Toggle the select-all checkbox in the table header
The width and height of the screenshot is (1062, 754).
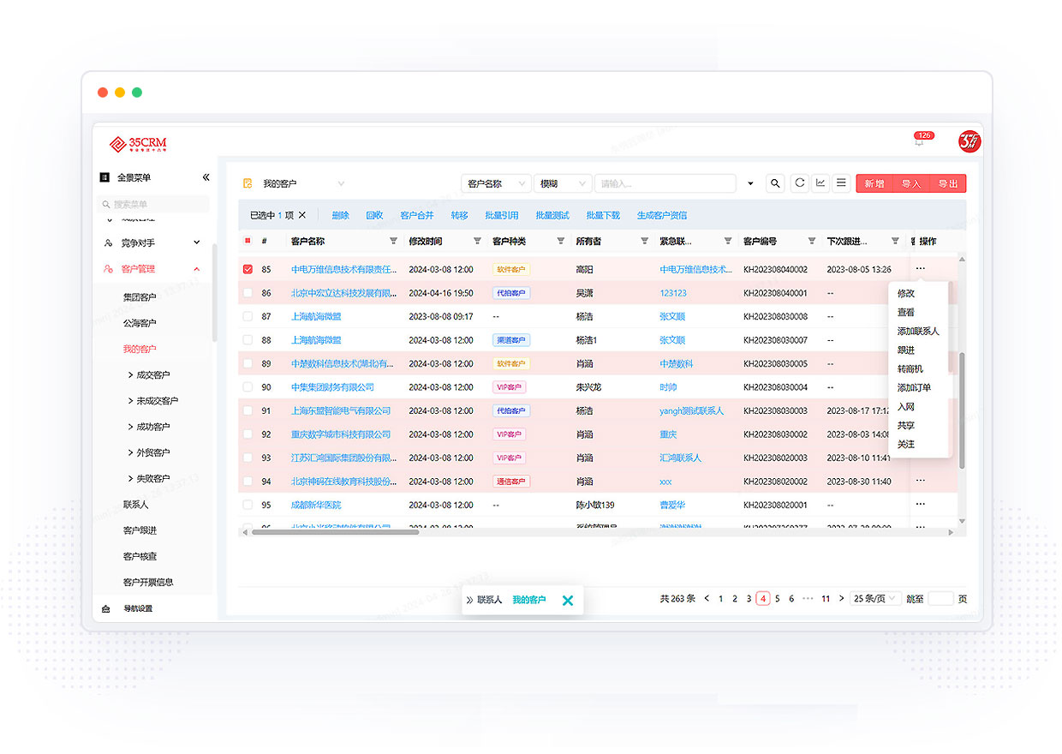click(x=248, y=242)
